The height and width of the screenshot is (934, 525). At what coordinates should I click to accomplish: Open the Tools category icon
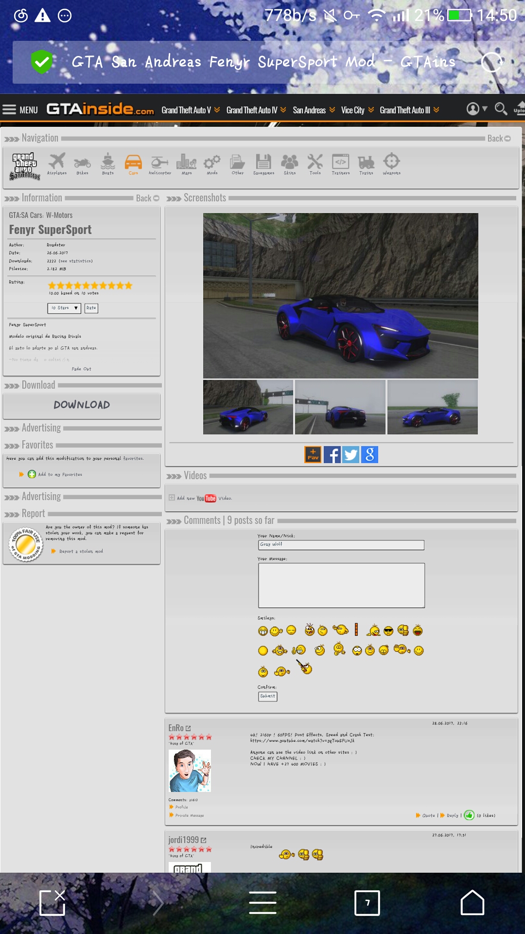tap(315, 164)
